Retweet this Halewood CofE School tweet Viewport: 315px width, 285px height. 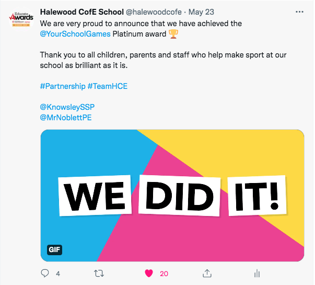pyautogui.click(x=98, y=273)
